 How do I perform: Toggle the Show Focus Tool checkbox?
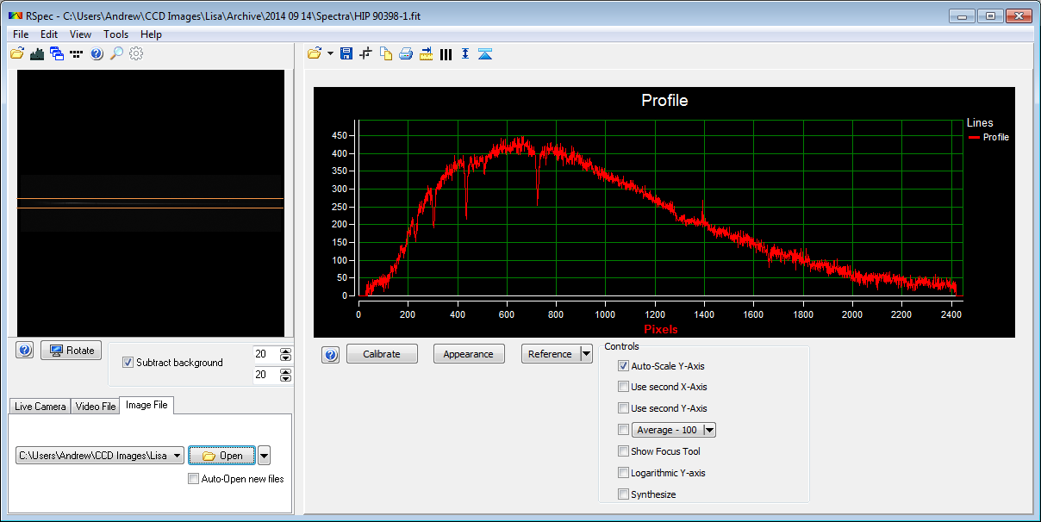point(623,451)
